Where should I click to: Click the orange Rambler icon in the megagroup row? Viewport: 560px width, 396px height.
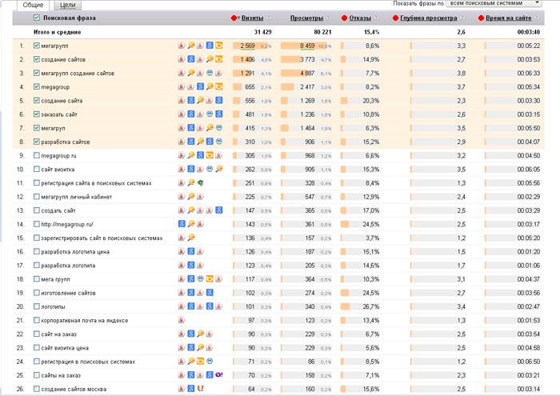(x=219, y=86)
